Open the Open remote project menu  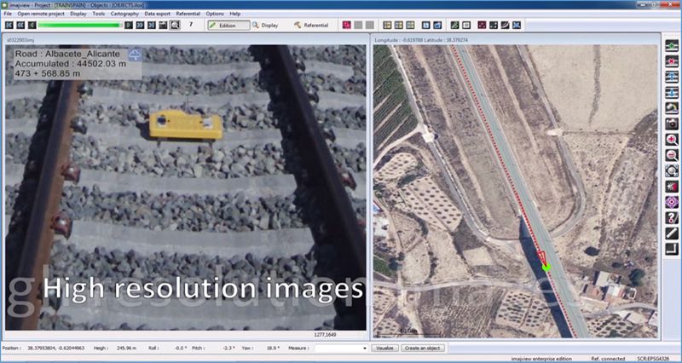tap(41, 14)
